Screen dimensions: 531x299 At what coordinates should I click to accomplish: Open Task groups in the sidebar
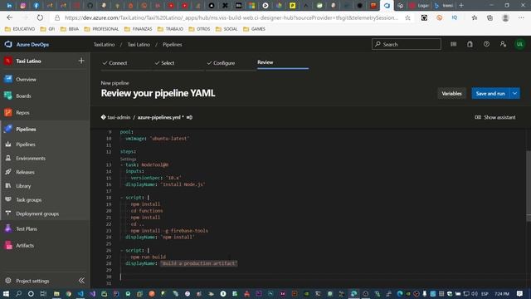click(29, 200)
